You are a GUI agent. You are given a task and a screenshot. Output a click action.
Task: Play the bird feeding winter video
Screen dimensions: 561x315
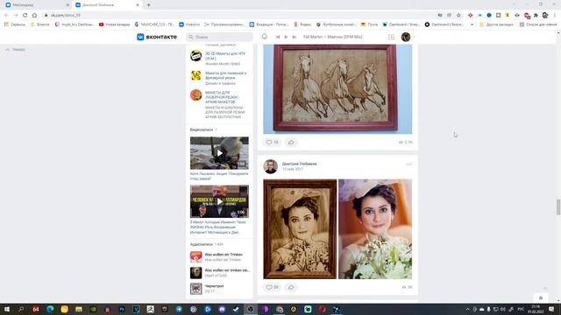point(219,153)
